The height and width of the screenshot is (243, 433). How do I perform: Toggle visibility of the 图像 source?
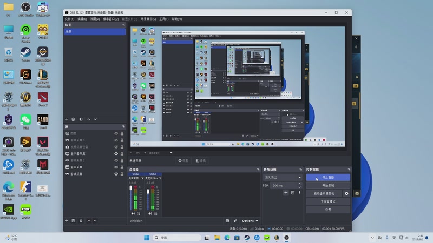pos(116,133)
